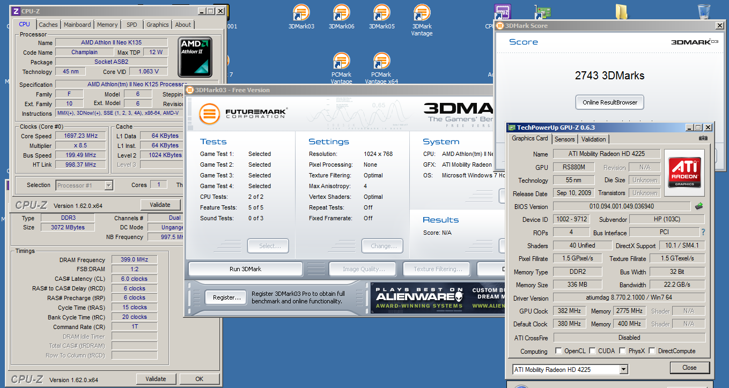Click the ATI Radeon logo in GPU-Z
Screen dimensions: 729x388
click(x=684, y=172)
